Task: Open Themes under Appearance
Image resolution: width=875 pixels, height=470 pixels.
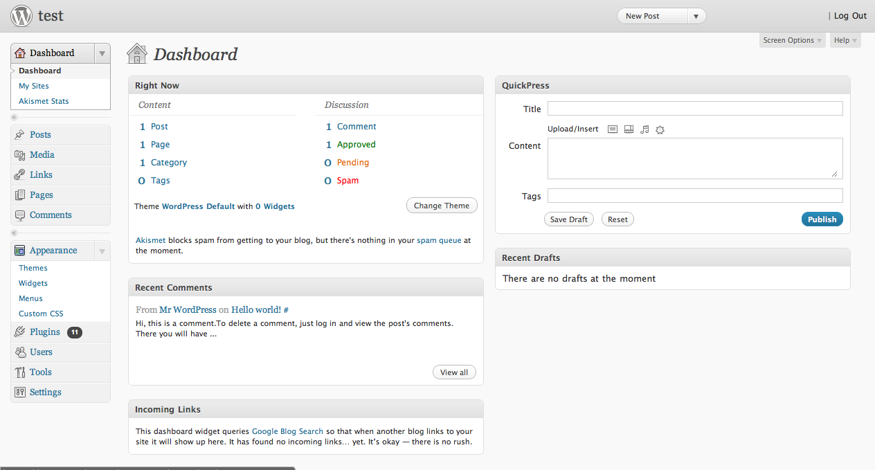Action: click(x=33, y=268)
